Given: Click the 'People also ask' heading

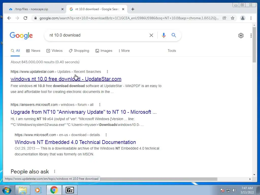Looking at the screenshot, I should click(x=30, y=172).
